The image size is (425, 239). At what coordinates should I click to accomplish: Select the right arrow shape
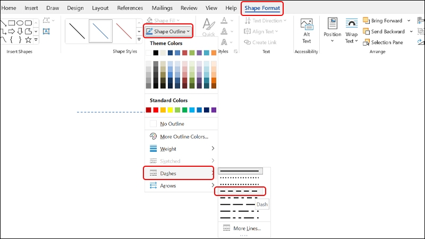[11, 31]
